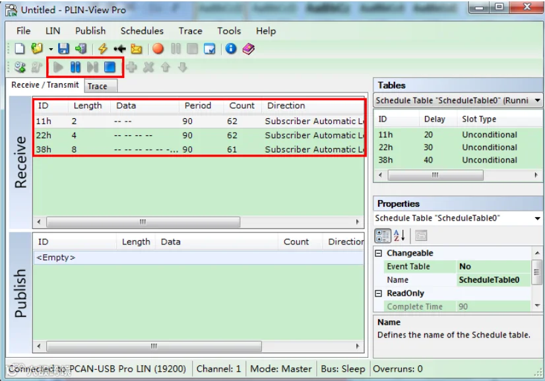
Task: Sort Receive list by Count column
Action: (x=242, y=106)
